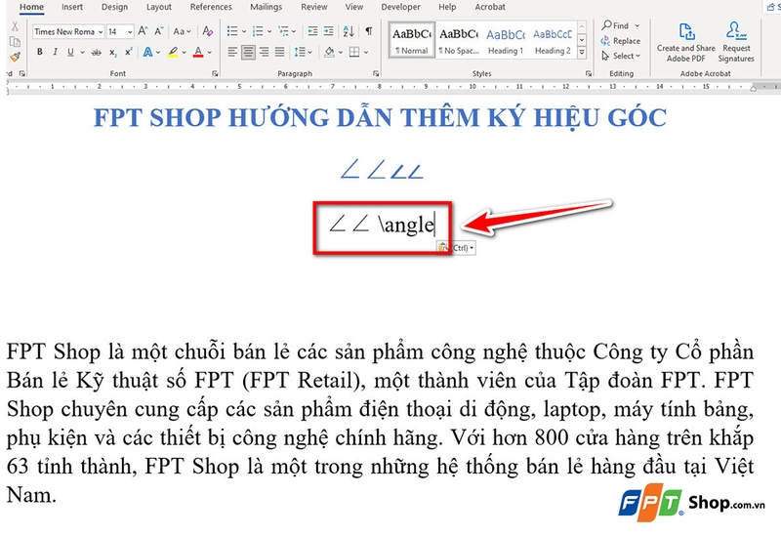Switch to the Design tab
The width and height of the screenshot is (781, 536).
(114, 7)
